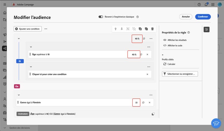Click the move up arrow toolbar icon
The width and height of the screenshot is (224, 131).
pyautogui.click(x=116, y=29)
